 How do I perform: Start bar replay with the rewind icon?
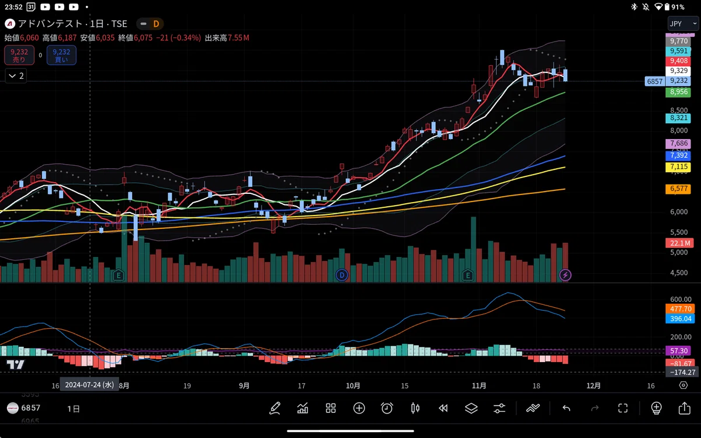point(443,408)
